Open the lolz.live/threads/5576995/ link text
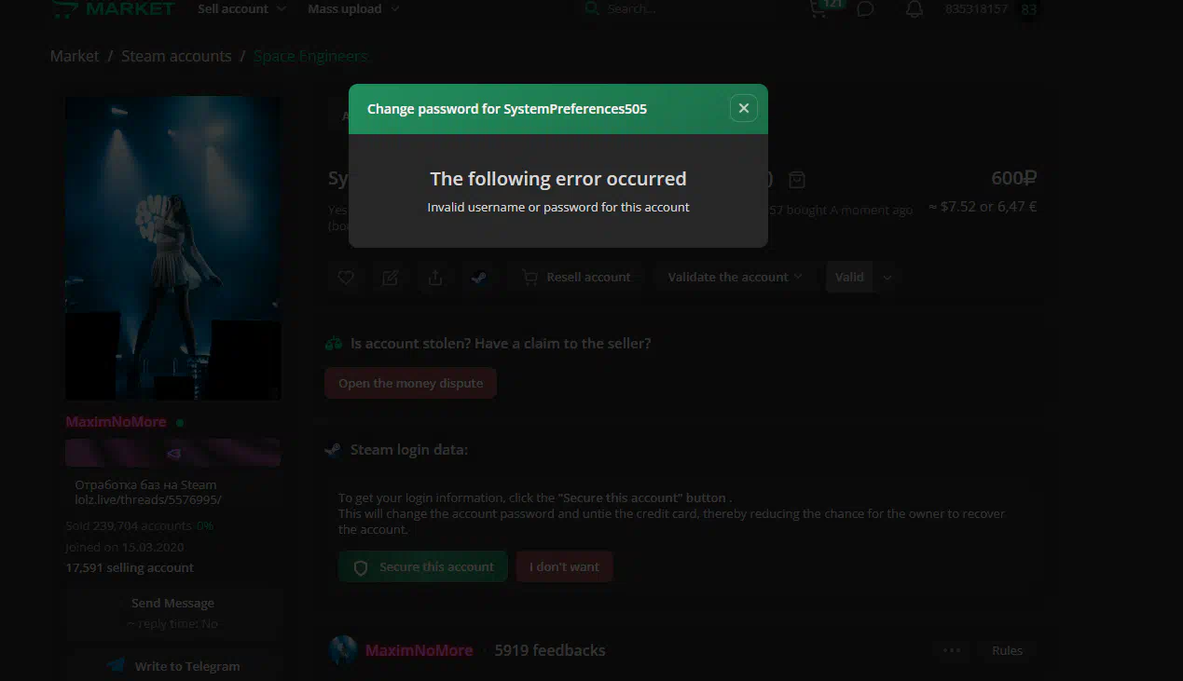The width and height of the screenshot is (1183, 681). click(148, 499)
